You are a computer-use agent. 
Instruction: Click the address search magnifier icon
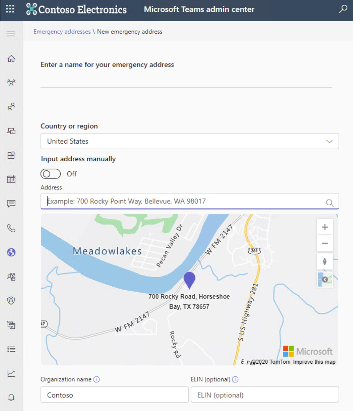330,203
